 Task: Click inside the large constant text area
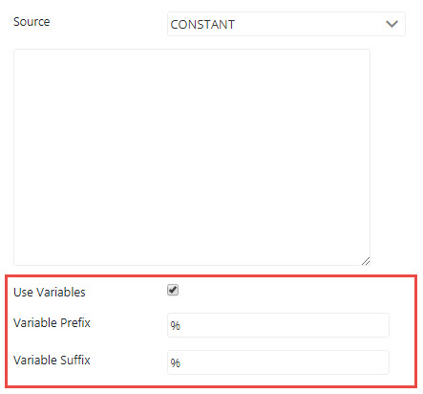tap(192, 157)
